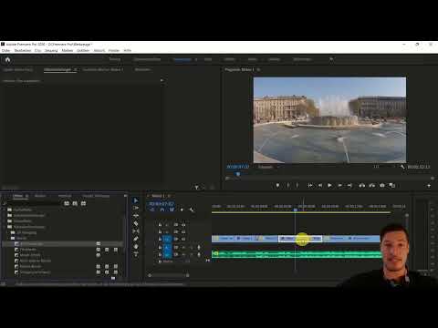This screenshot has width=438, height=328.
Task: Step forward one frame
Action: tap(339, 185)
